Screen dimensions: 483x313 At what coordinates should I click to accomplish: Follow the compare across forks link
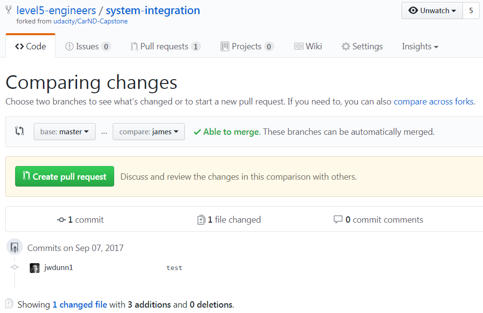tap(434, 102)
